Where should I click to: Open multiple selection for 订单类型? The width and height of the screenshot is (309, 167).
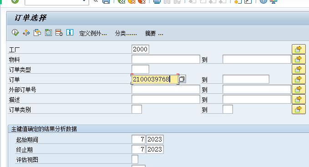(299, 69)
